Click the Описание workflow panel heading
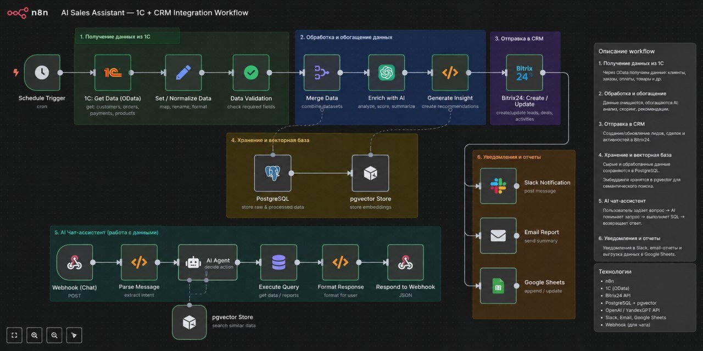This screenshot has height=351, width=703. point(626,51)
